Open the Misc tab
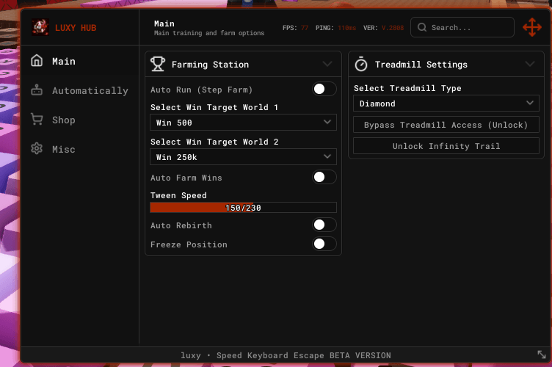Screen dimensions: 552x367 (x=80, y=149)
